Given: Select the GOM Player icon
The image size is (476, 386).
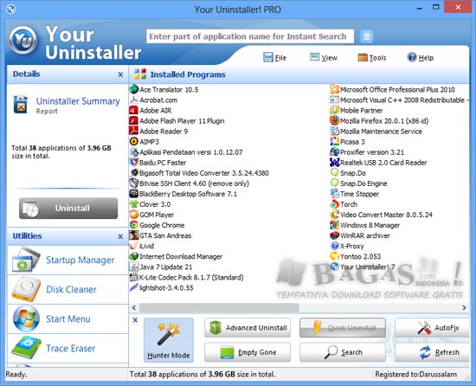Looking at the screenshot, I should point(134,215).
